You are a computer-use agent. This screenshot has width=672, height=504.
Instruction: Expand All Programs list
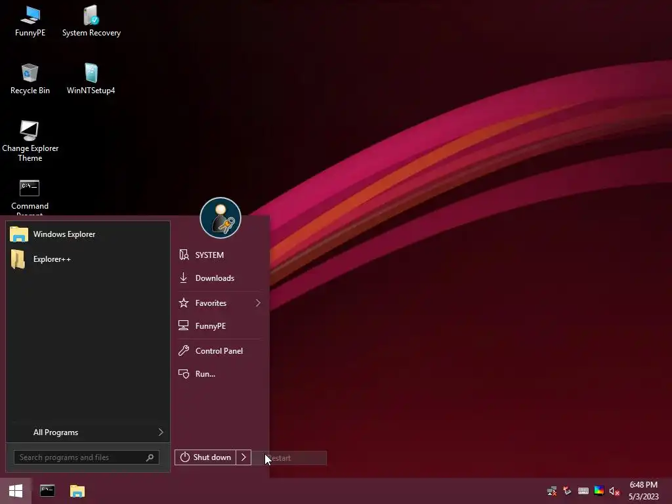pos(88,432)
